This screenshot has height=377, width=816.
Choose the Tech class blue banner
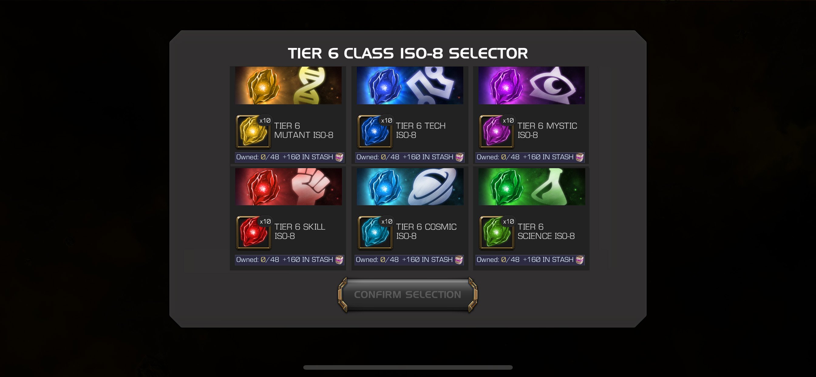(x=410, y=85)
